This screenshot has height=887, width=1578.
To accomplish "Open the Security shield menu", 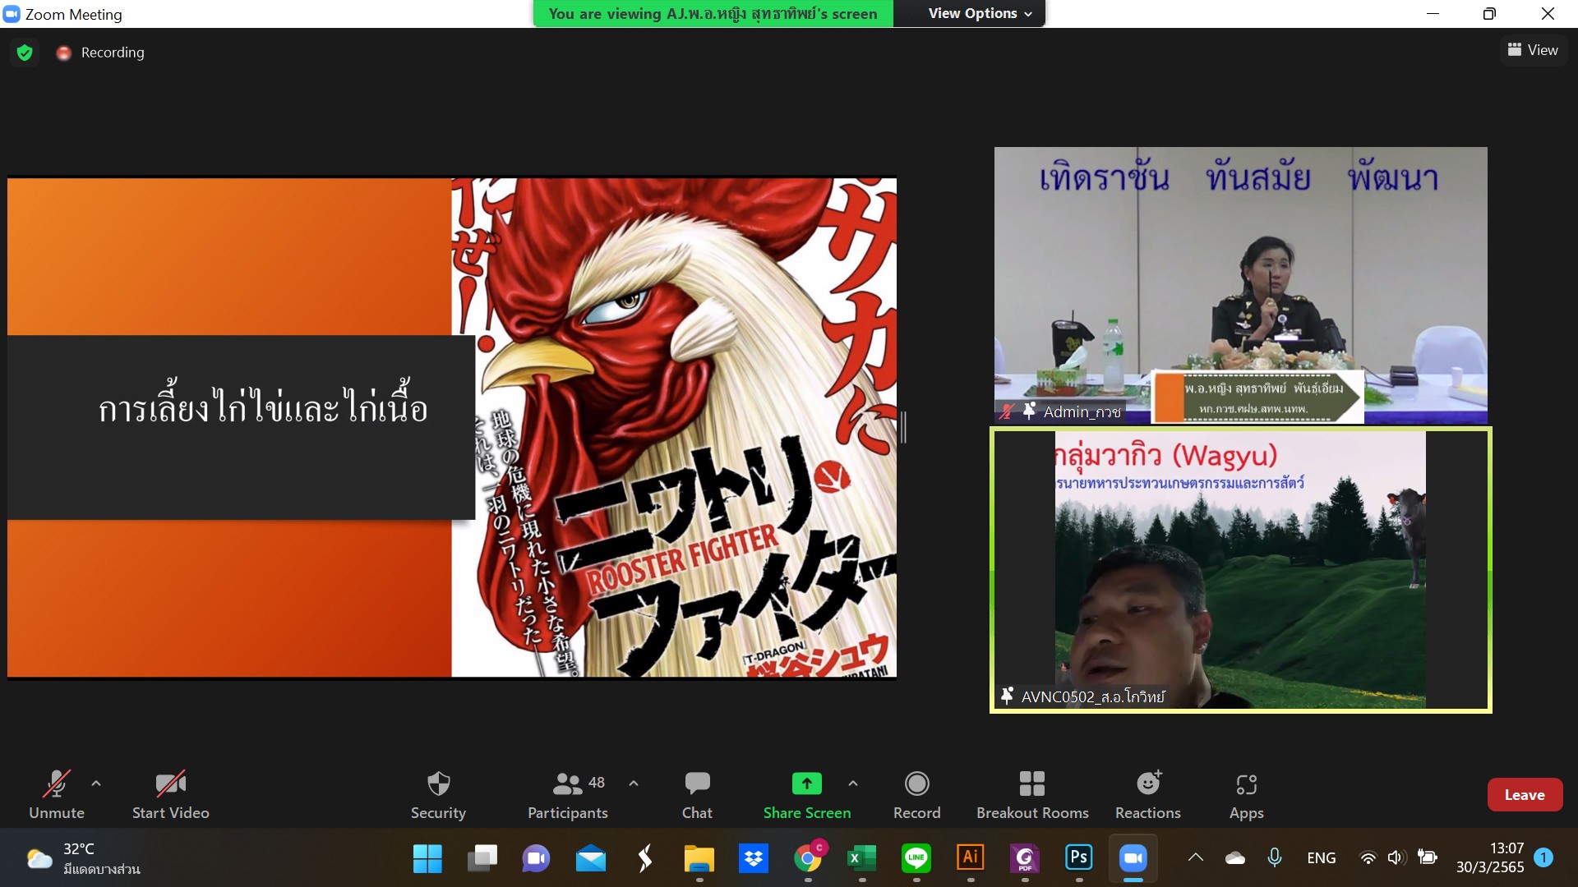I will tap(438, 794).
